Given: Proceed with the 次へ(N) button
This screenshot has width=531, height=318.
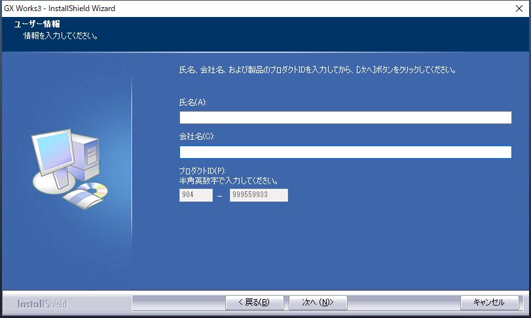Looking at the screenshot, I should pos(319,302).
